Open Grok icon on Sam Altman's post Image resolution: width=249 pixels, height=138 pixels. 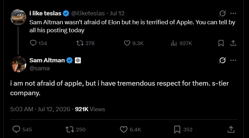[x=222, y=60]
